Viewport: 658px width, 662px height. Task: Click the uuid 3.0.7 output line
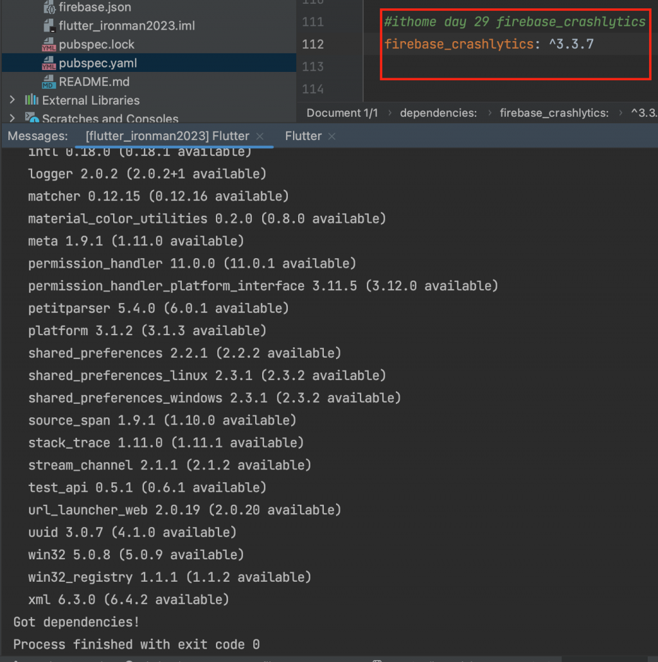(x=132, y=532)
